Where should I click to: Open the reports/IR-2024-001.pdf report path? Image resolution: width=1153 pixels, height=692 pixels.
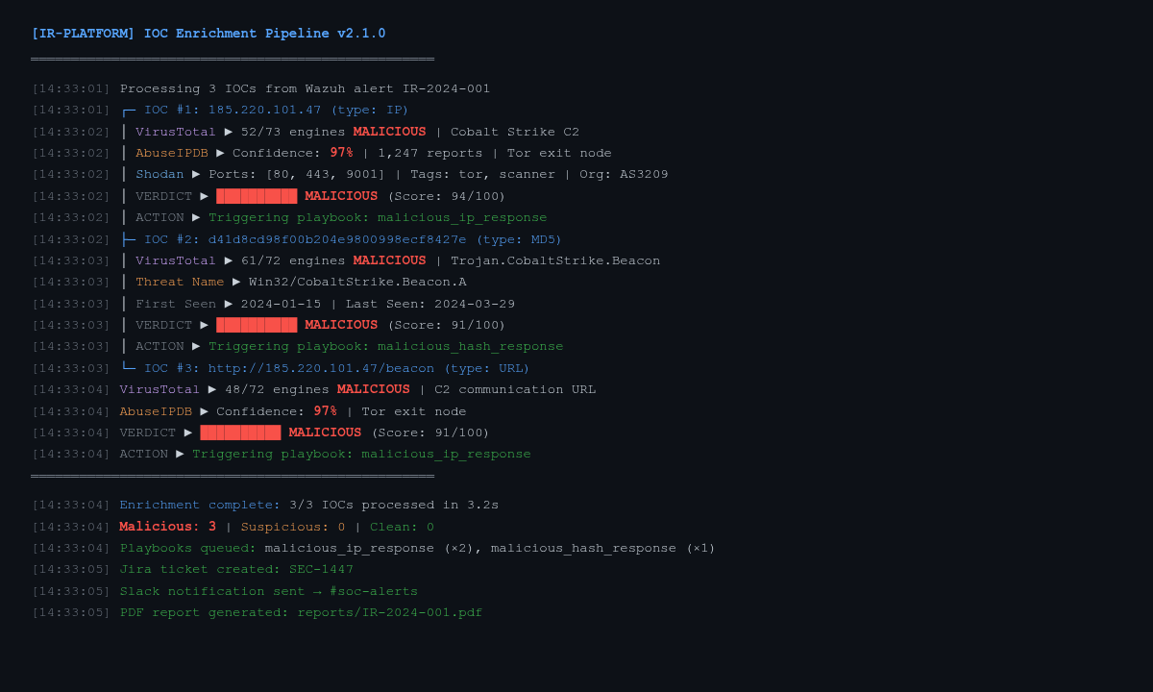coord(389,612)
